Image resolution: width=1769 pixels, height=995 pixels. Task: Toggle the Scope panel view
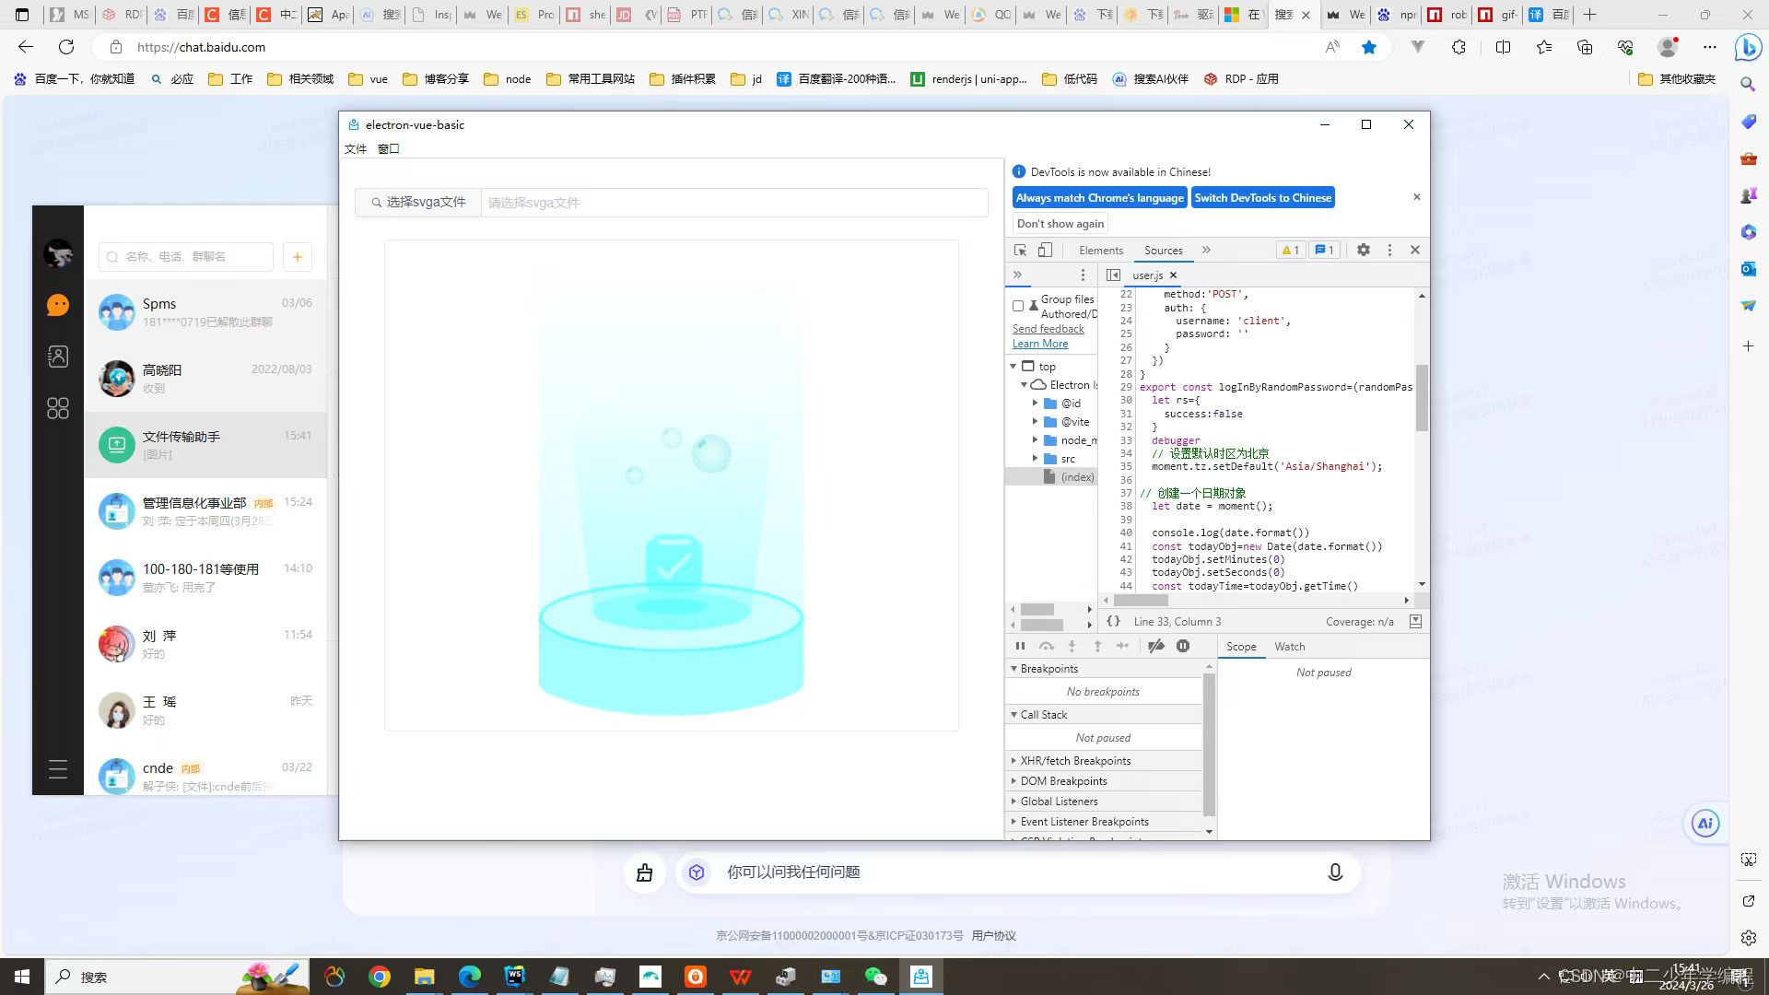tap(1242, 645)
